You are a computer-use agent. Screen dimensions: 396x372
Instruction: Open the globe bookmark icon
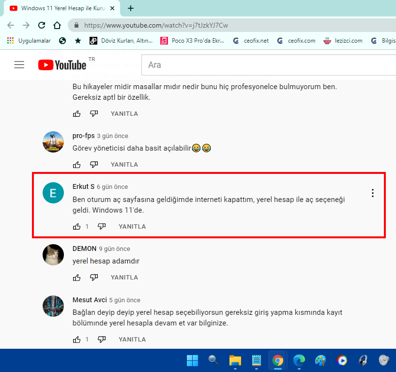pos(62,41)
